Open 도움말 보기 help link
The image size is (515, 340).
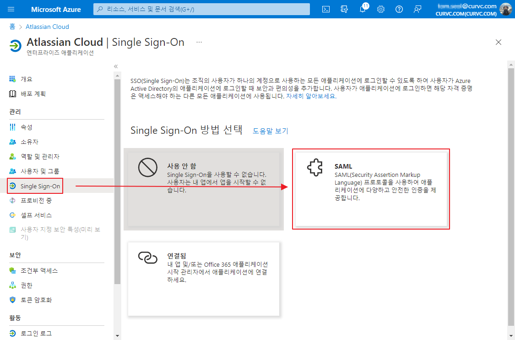coord(270,131)
